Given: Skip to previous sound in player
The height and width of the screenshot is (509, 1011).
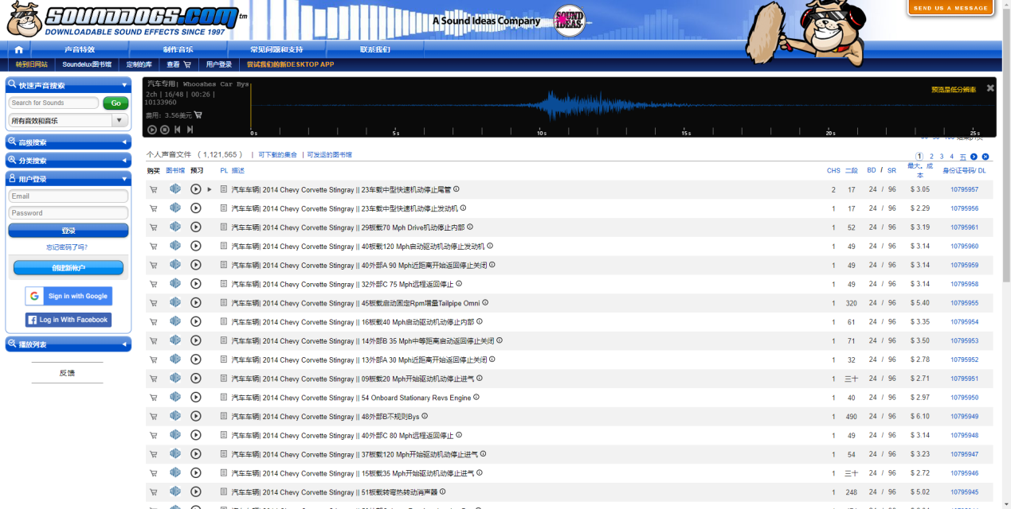Looking at the screenshot, I should pos(178,130).
